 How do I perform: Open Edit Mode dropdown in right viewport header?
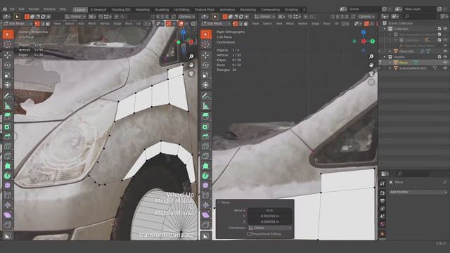click(x=216, y=23)
